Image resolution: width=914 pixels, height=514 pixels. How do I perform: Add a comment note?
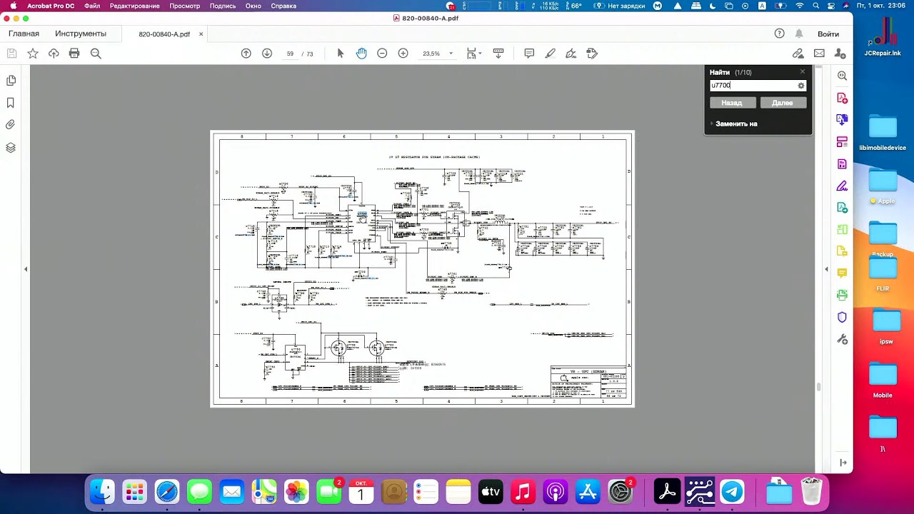[529, 54]
